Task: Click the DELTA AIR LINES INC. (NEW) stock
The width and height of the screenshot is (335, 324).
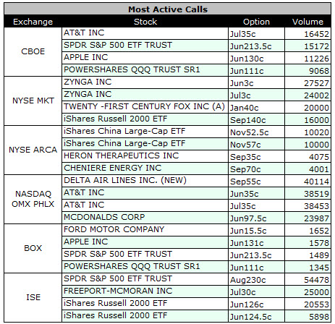Action: [125, 180]
